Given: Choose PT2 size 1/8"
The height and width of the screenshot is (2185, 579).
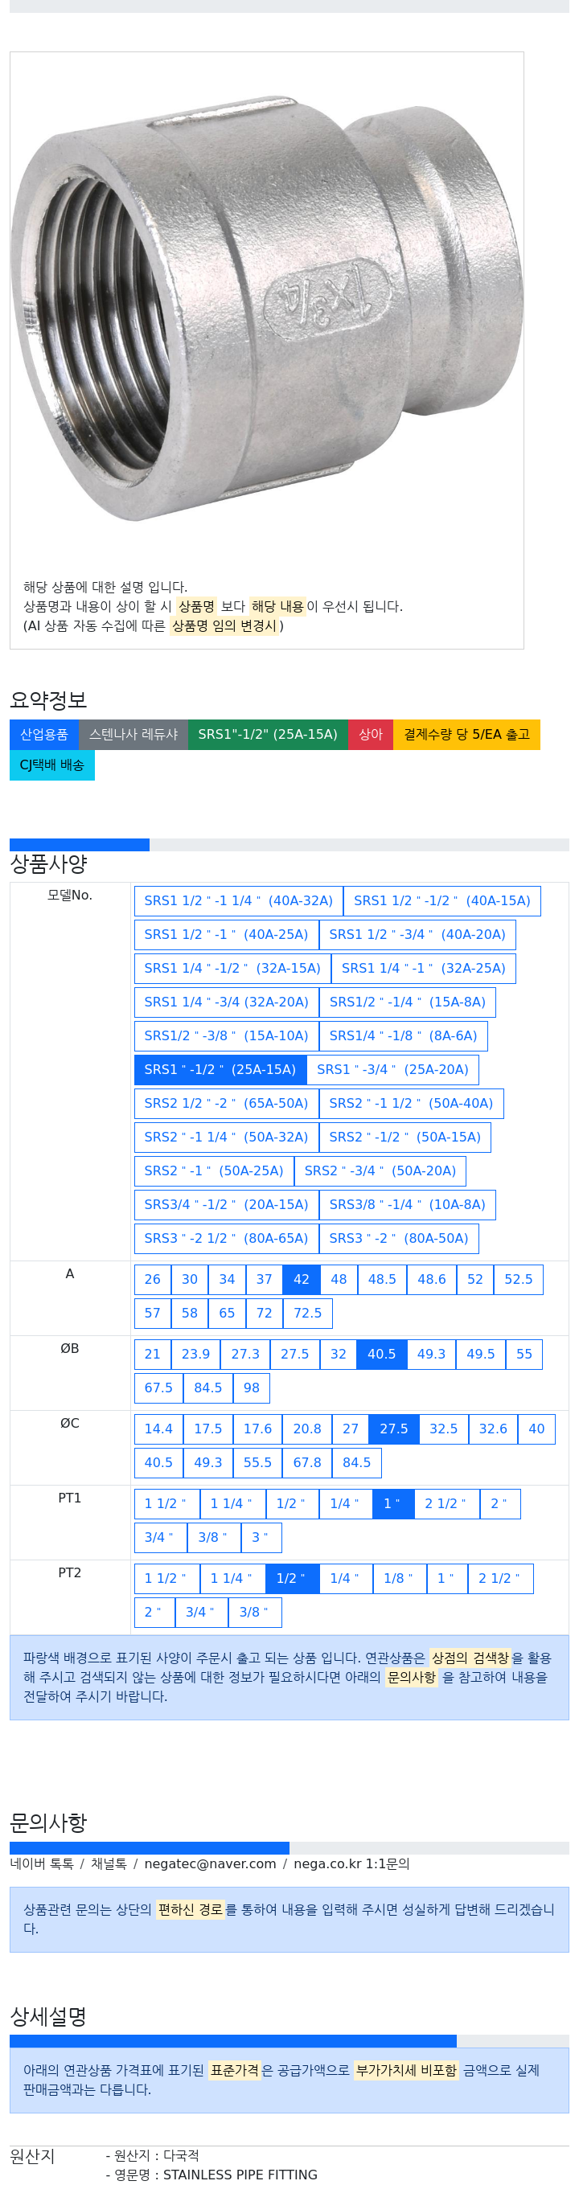Looking at the screenshot, I should [x=398, y=1578].
